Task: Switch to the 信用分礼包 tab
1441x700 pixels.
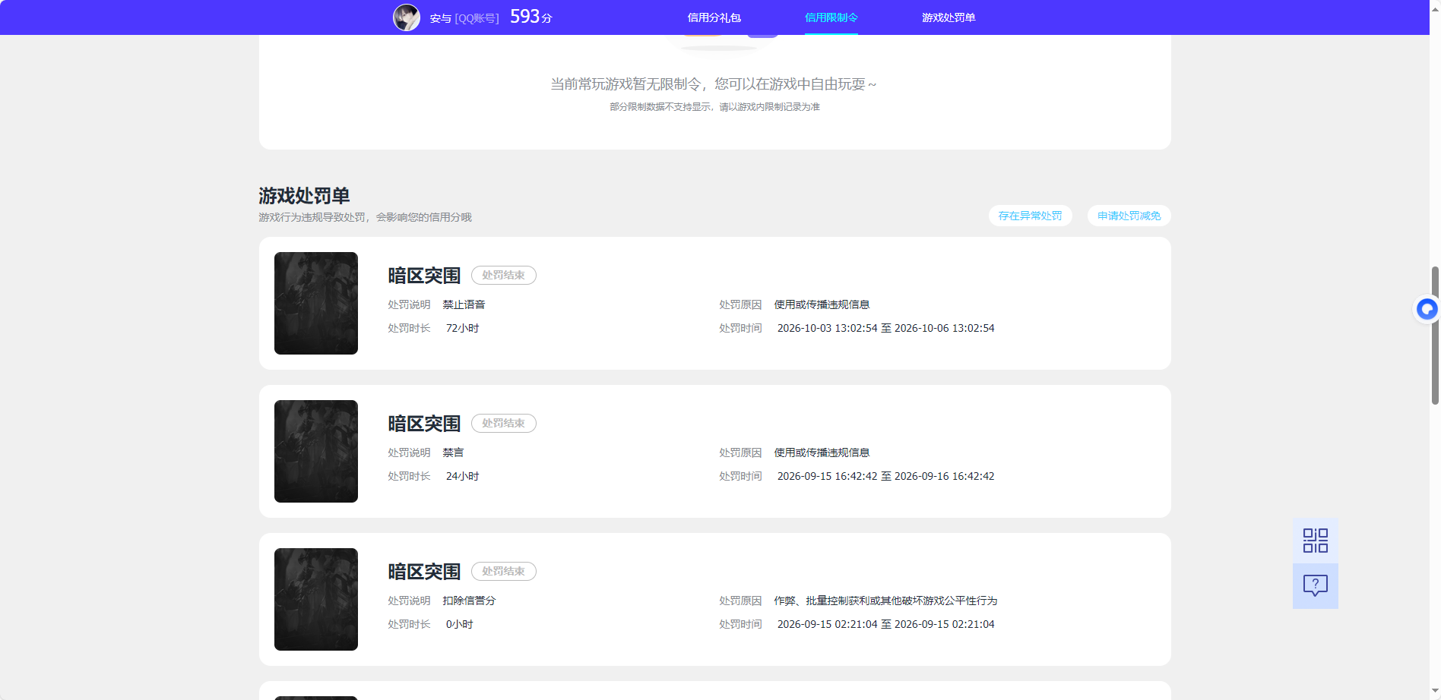Action: click(x=714, y=17)
